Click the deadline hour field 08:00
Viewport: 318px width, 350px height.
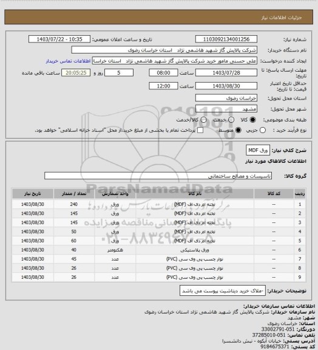[163, 73]
